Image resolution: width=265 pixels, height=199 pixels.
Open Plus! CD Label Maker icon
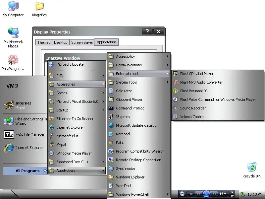pyautogui.click(x=175, y=74)
